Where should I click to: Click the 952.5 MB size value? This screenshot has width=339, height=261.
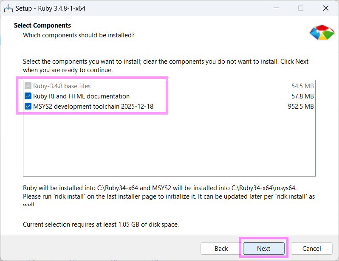(301, 107)
